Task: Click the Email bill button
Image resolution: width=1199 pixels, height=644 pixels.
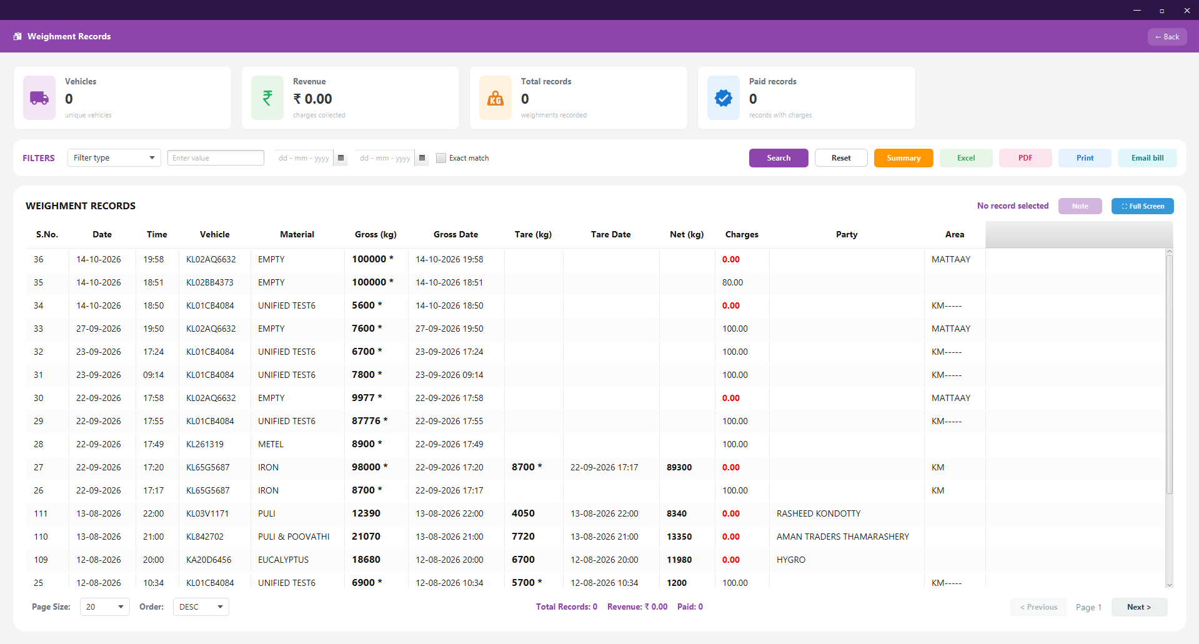Action: click(1147, 158)
